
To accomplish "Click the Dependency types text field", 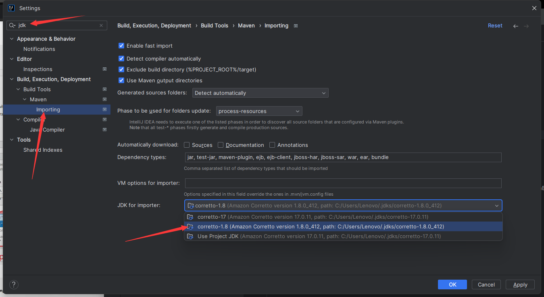I will (343, 157).
